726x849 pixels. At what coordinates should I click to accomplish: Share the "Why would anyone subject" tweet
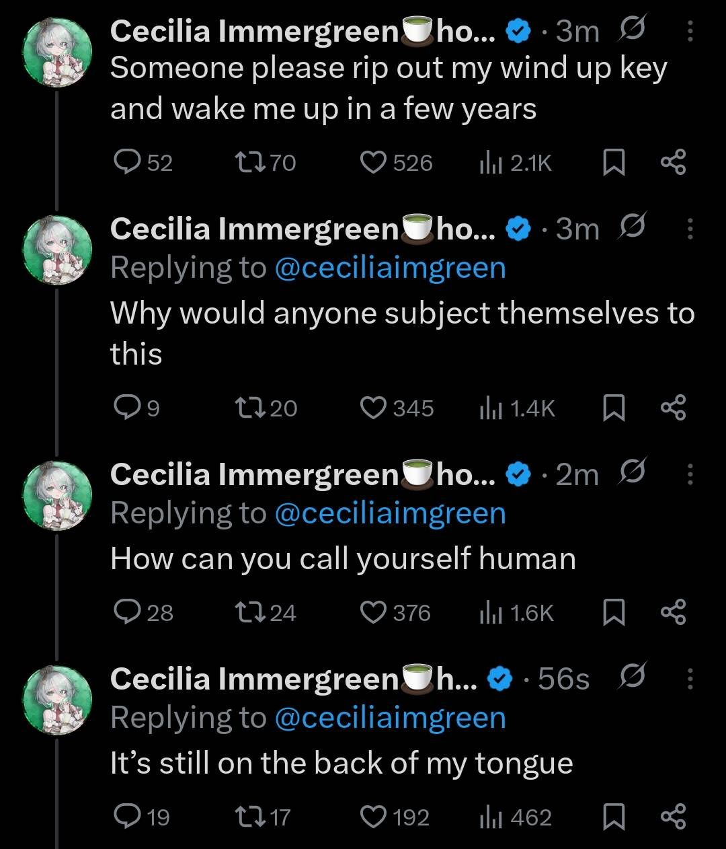click(x=673, y=408)
